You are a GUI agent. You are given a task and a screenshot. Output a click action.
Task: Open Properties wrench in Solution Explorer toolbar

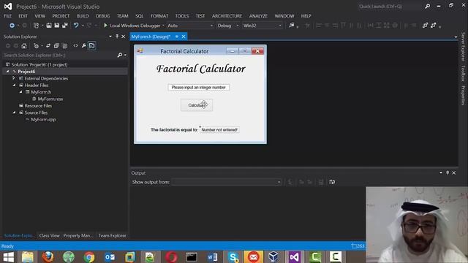(x=84, y=46)
